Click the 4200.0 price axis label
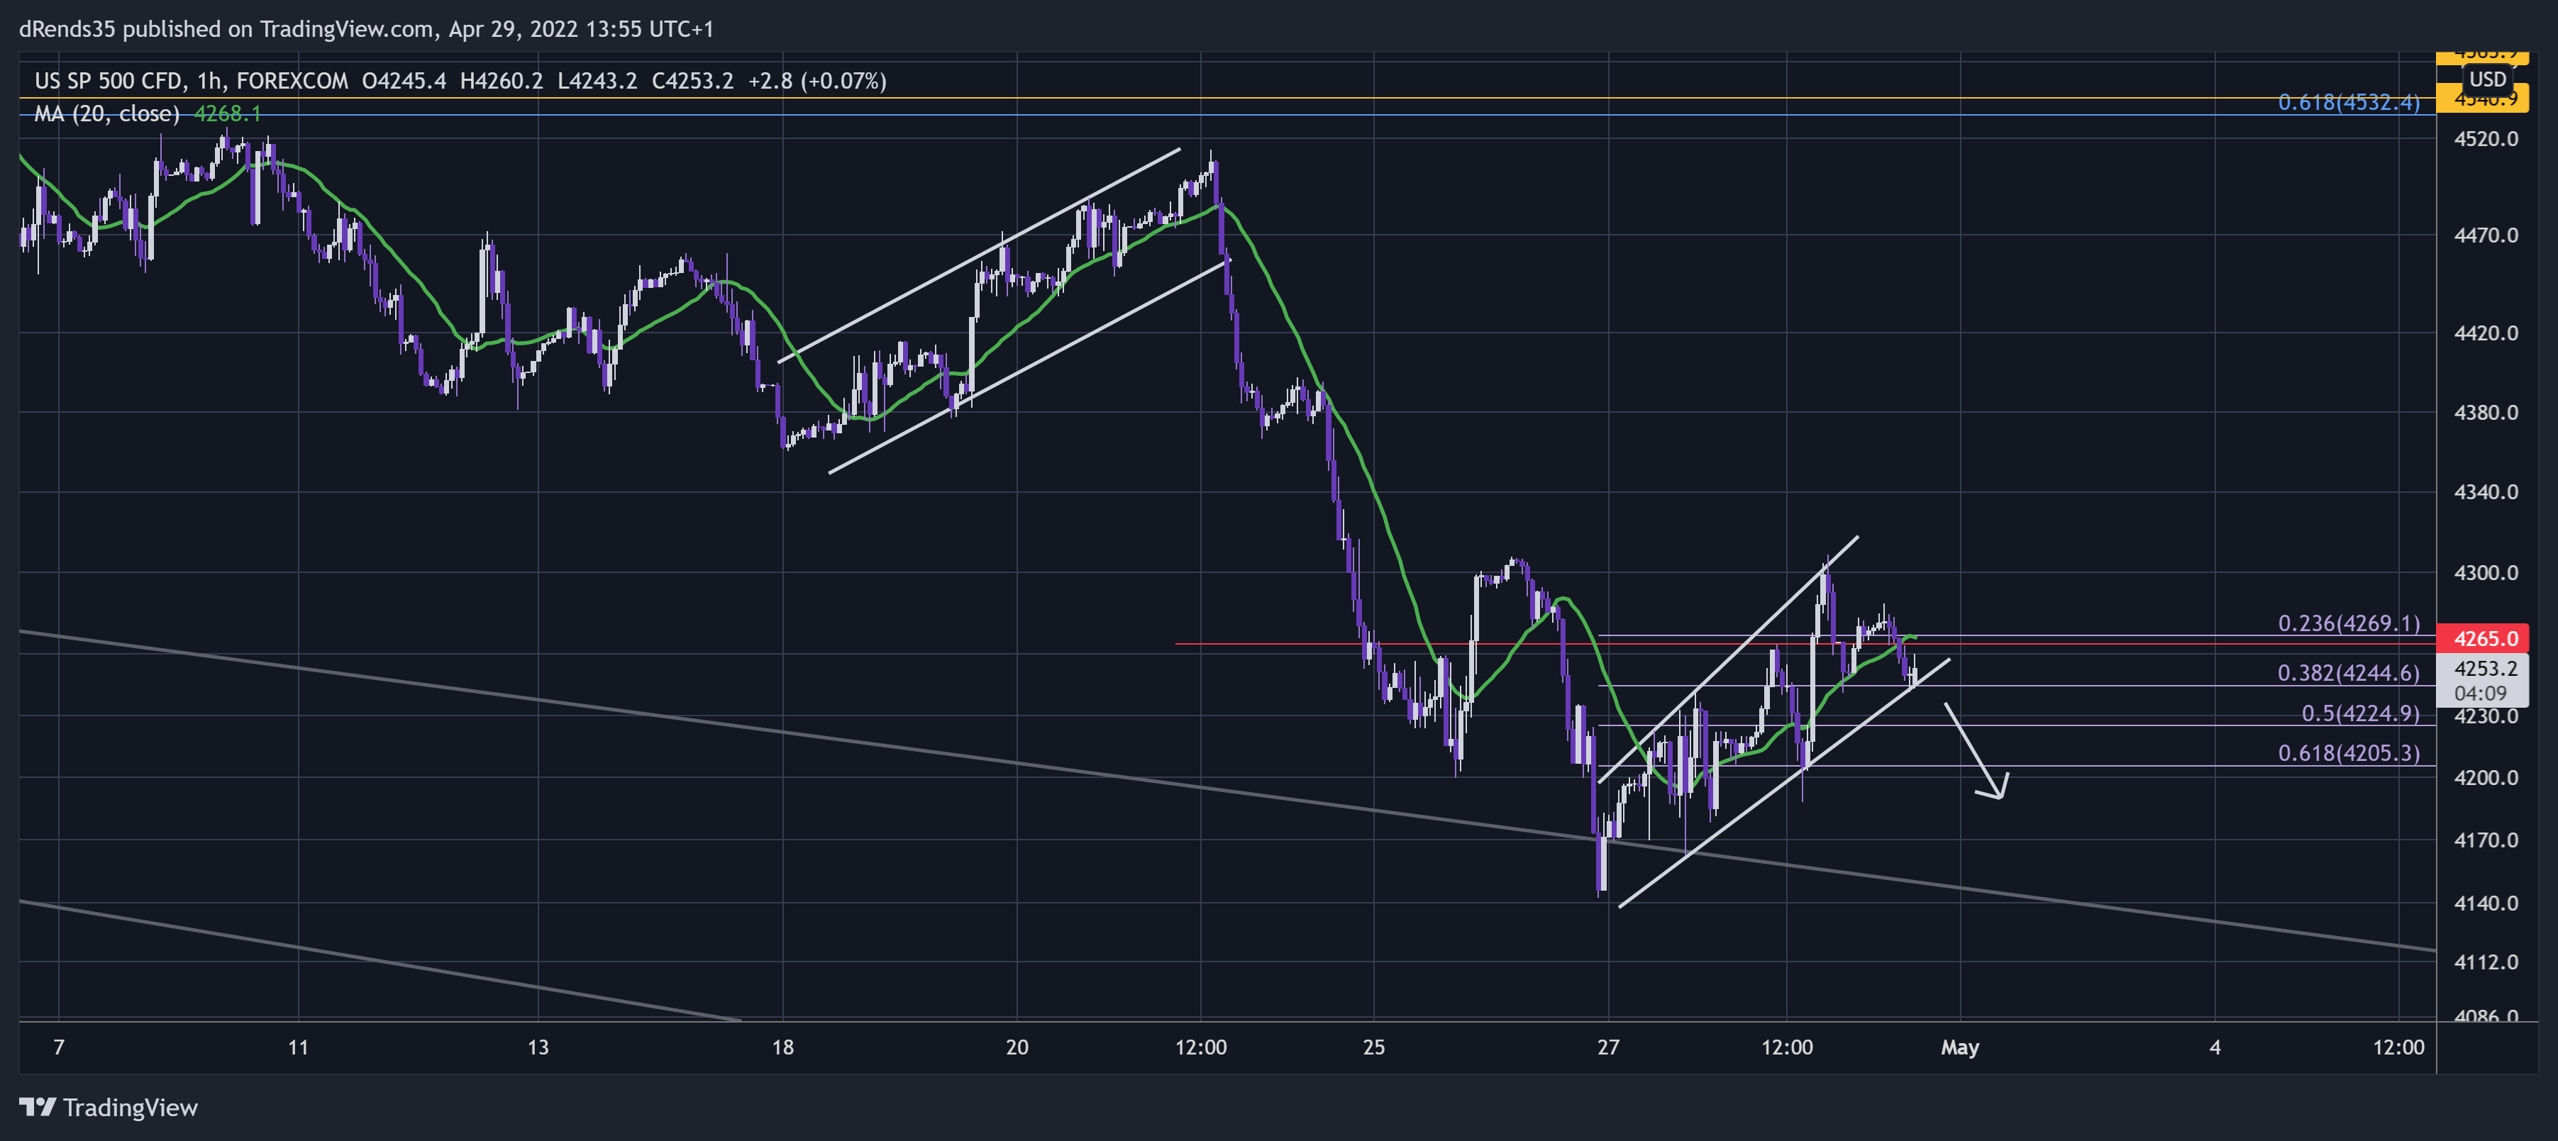2558x1141 pixels. [x=2486, y=777]
